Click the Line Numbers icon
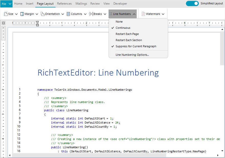The height and width of the screenshot is (158, 225). click(111, 14)
